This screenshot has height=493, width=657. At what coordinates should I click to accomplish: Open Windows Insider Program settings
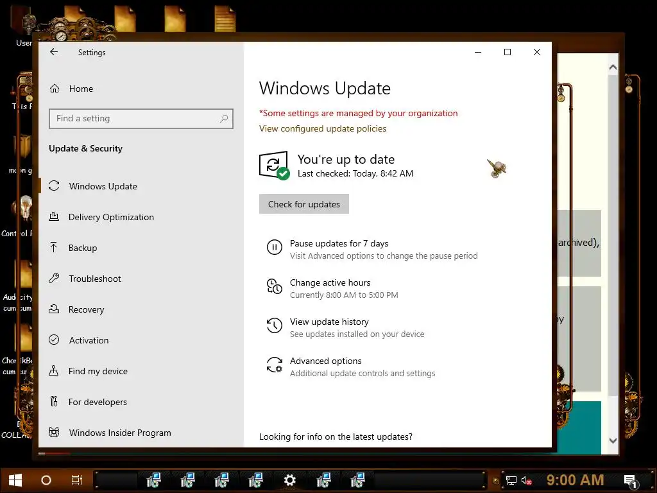click(141, 433)
